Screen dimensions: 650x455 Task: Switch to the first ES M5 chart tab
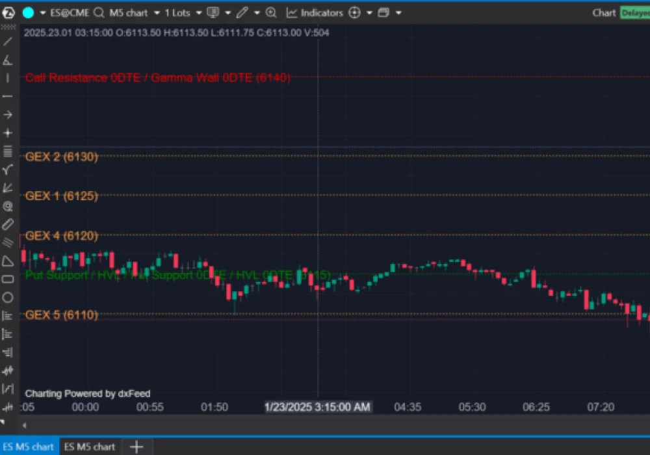click(29, 447)
